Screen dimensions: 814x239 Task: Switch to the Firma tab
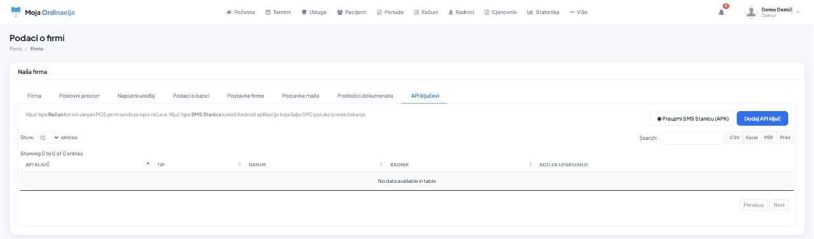pyautogui.click(x=34, y=95)
